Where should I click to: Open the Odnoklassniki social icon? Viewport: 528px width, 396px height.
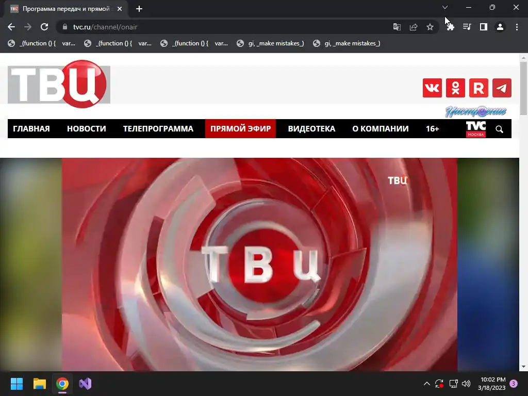click(x=455, y=88)
